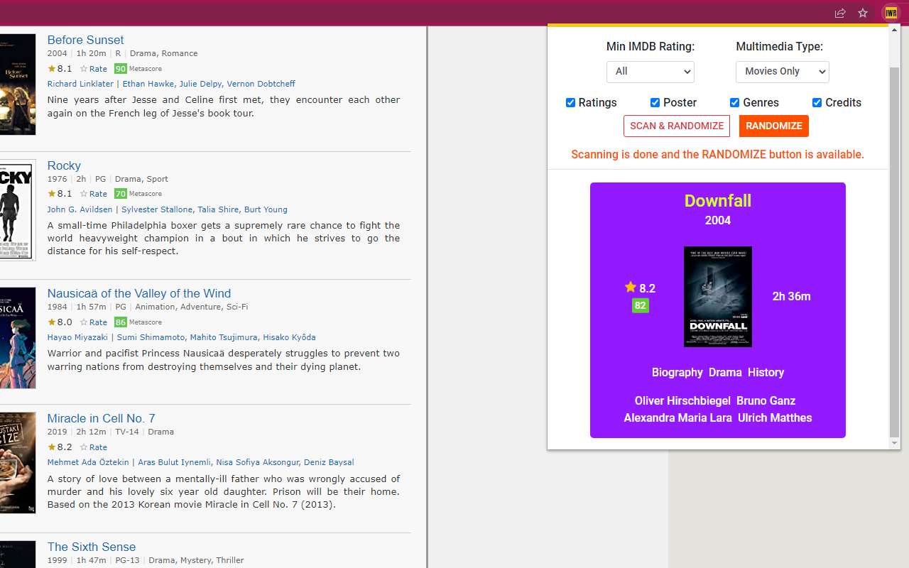This screenshot has width=909, height=568.
Task: Click Ulrich Matthes in Downfall credits
Action: click(x=775, y=418)
